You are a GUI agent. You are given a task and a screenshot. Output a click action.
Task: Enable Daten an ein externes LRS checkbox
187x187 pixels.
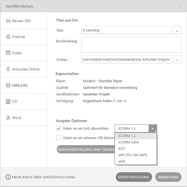point(58,138)
